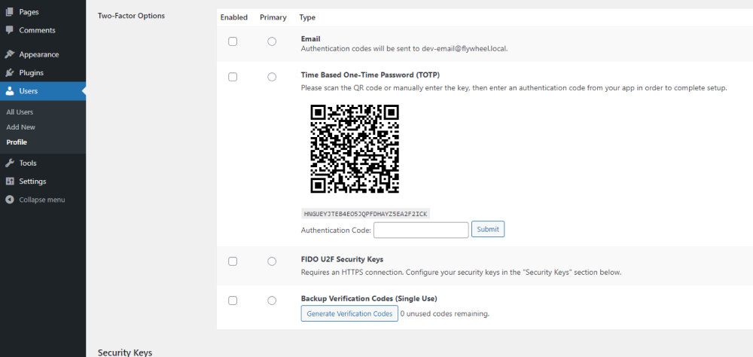Collapse the admin sidebar menu
Image resolution: width=753 pixels, height=357 pixels.
(x=43, y=200)
